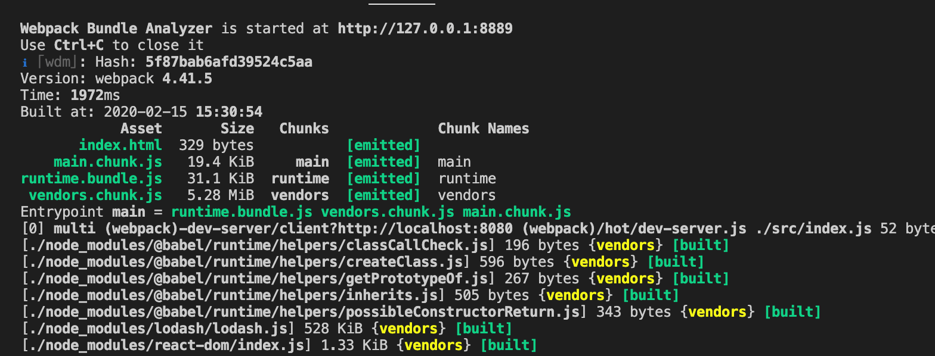
Task: Select the index.html asset name
Action: click(x=120, y=145)
